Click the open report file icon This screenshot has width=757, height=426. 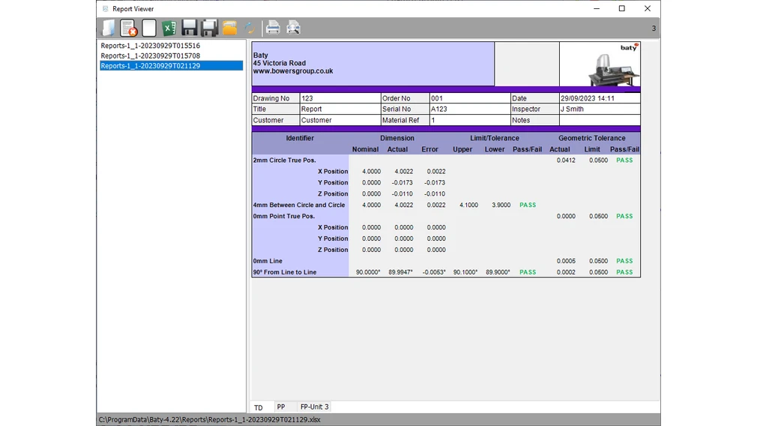pyautogui.click(x=109, y=28)
